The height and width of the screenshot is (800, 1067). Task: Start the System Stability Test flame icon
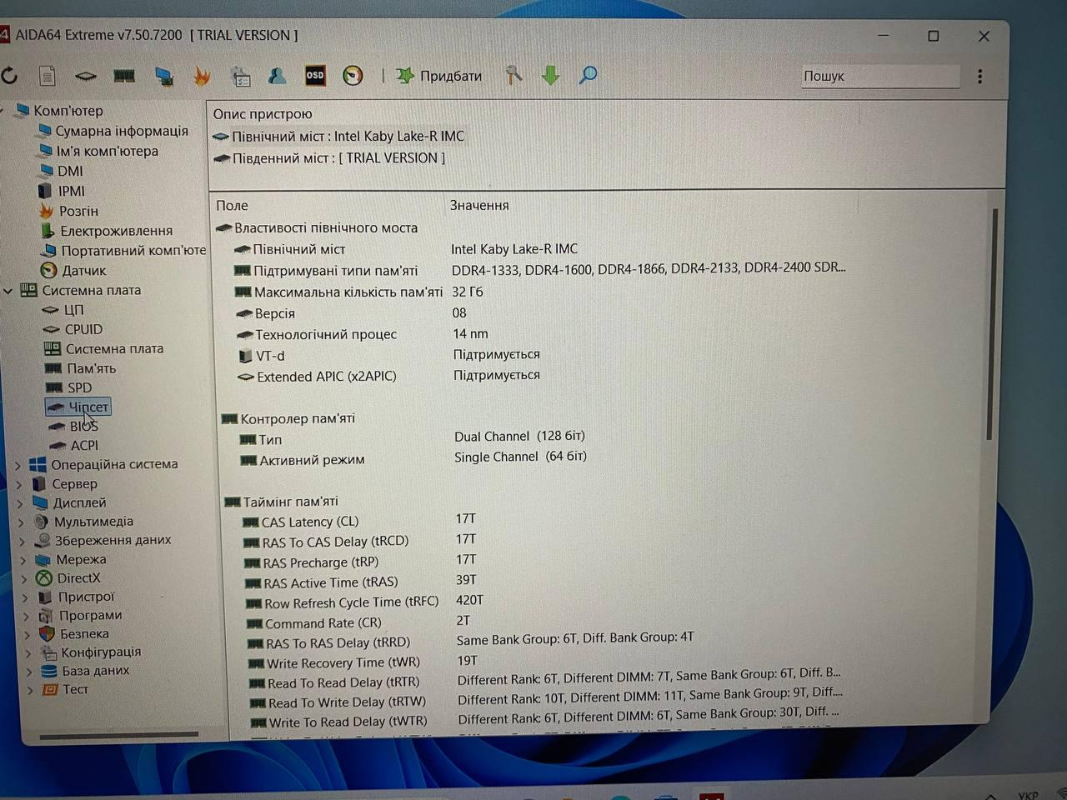coord(202,76)
